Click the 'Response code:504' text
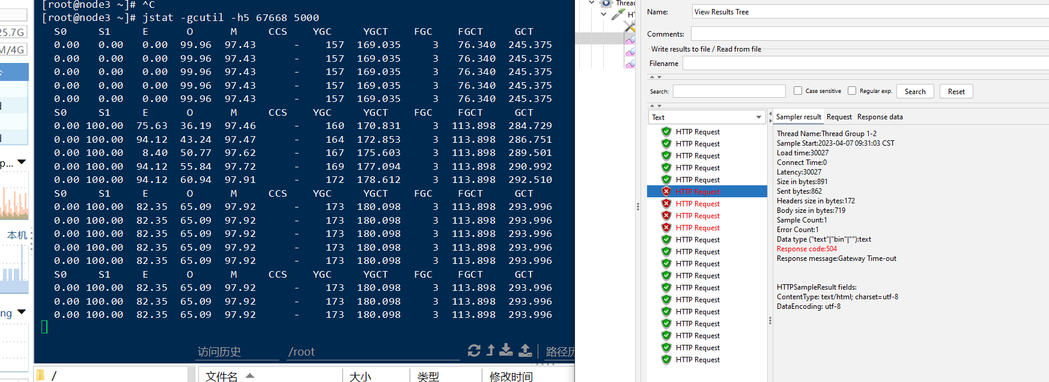 point(806,249)
